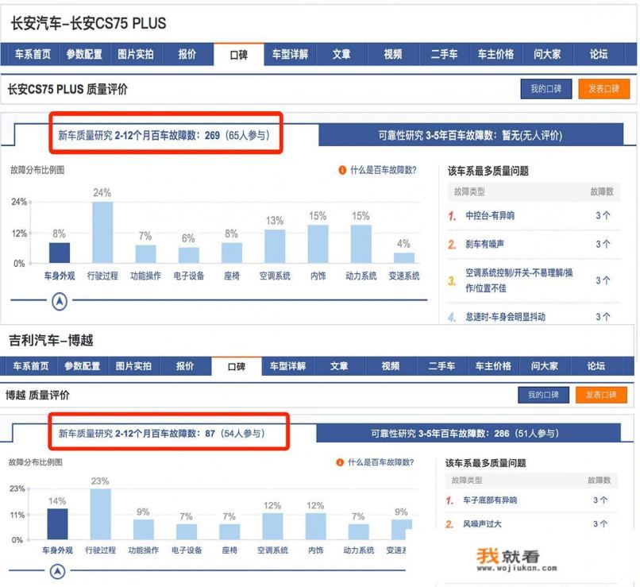Open 图片实拍 tab in the 长安CS75 PLUS nav
Image resolution: width=640 pixels, height=587 pixels.
coord(136,54)
